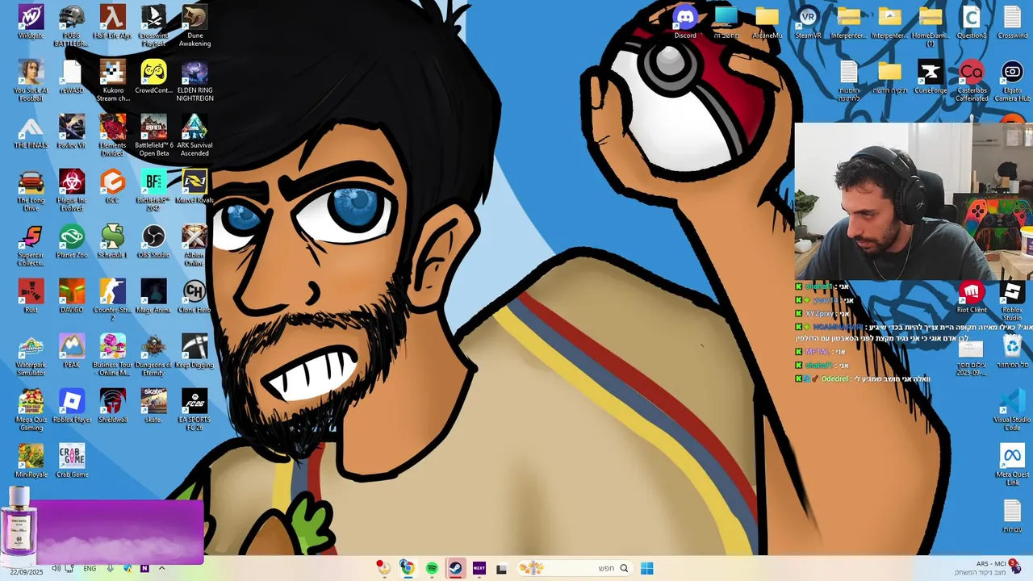Click the Windows Start button
Screen dimensions: 1033x581
(646, 568)
